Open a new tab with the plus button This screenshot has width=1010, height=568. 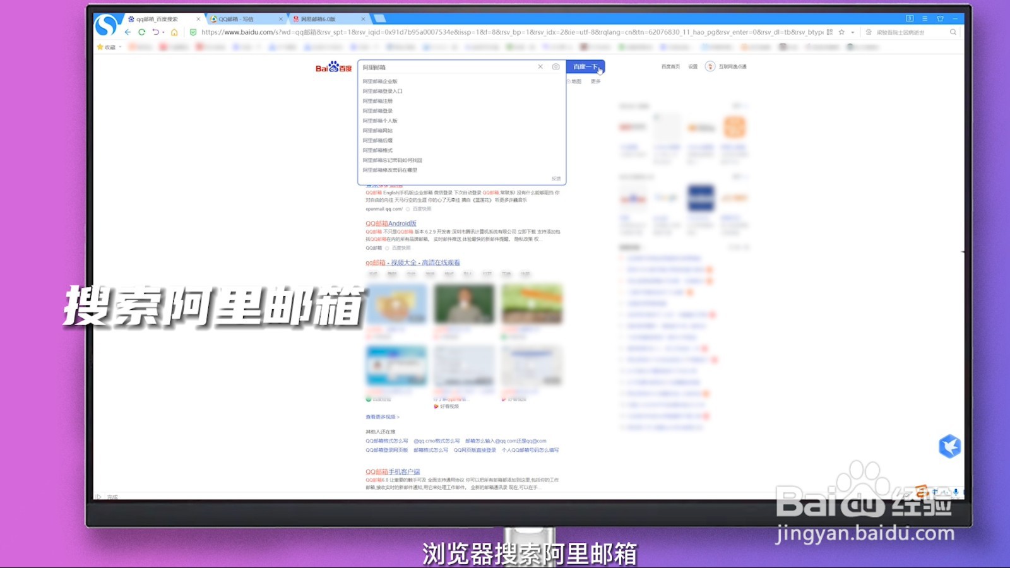click(379, 19)
